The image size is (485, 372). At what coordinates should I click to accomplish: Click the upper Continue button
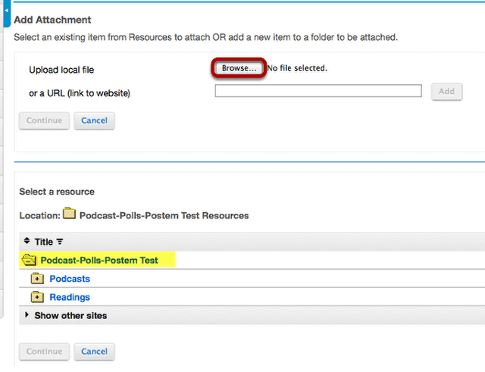(x=44, y=120)
